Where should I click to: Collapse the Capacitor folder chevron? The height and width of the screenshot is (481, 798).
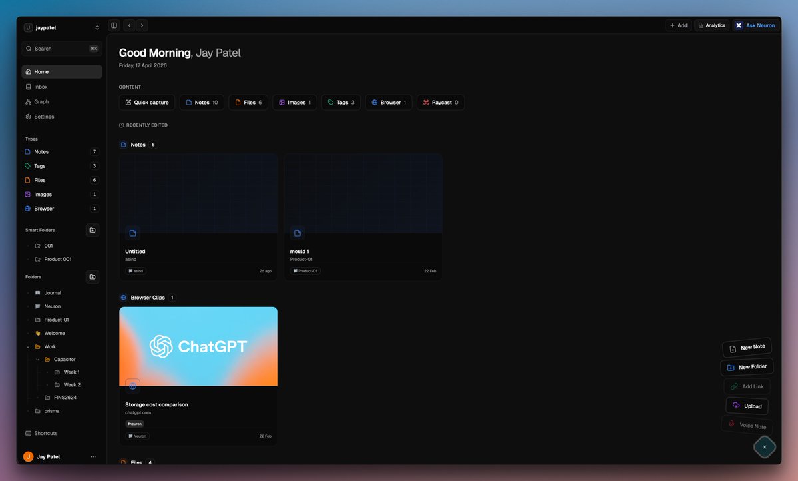click(x=38, y=360)
